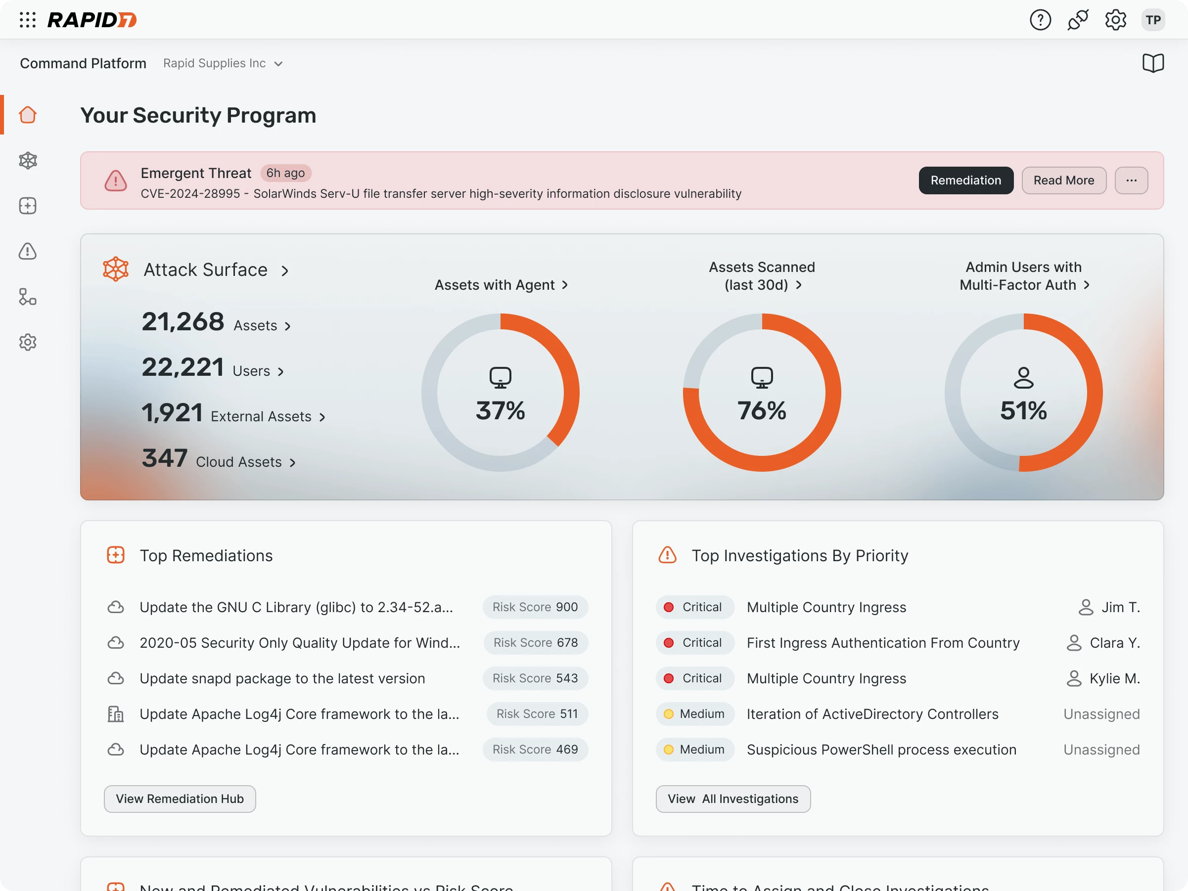Click the user icon in 51% donut
The image size is (1188, 891).
[1023, 378]
